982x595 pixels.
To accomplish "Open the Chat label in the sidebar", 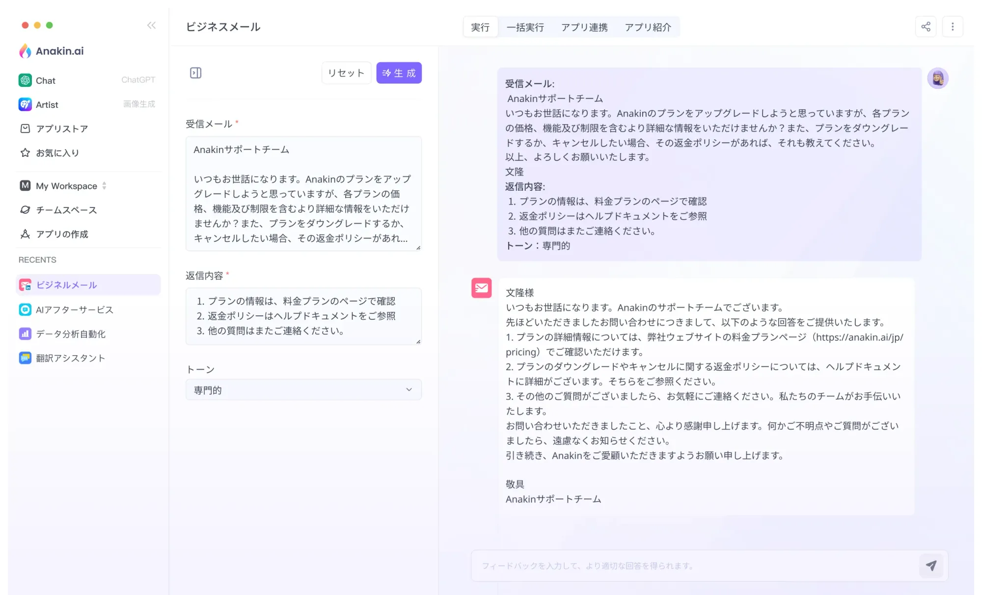I will click(46, 80).
